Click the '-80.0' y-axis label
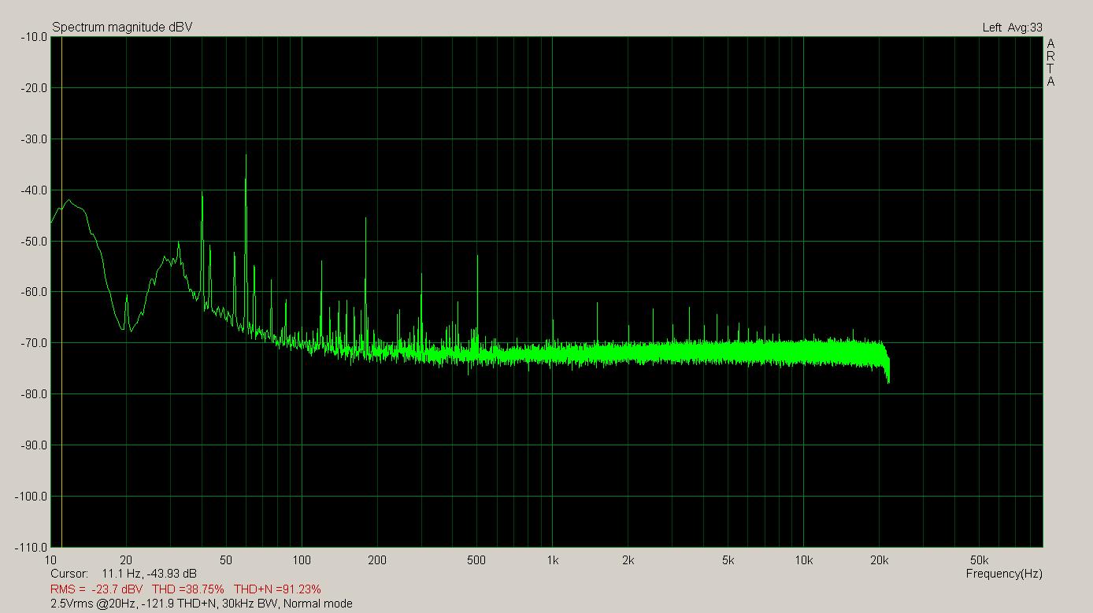Image resolution: width=1093 pixels, height=613 pixels. (x=33, y=393)
